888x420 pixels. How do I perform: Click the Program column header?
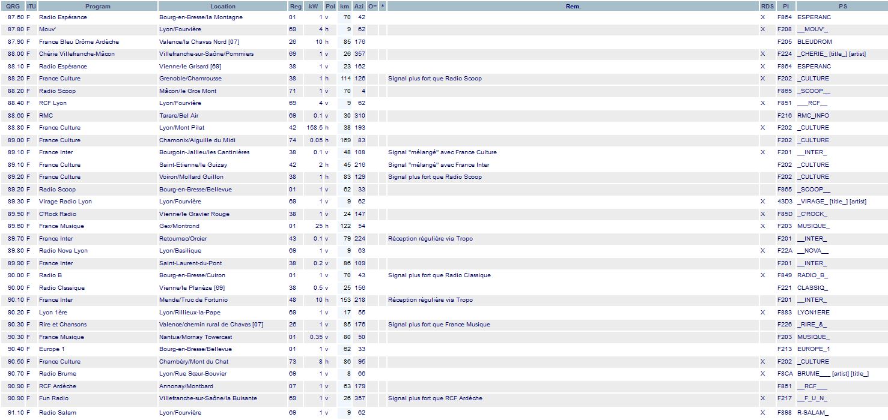tap(97, 6)
